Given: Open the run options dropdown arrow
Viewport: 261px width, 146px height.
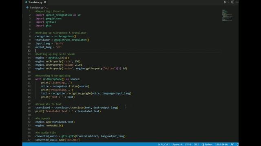Looking at the screenshot, I should (x=228, y=2).
